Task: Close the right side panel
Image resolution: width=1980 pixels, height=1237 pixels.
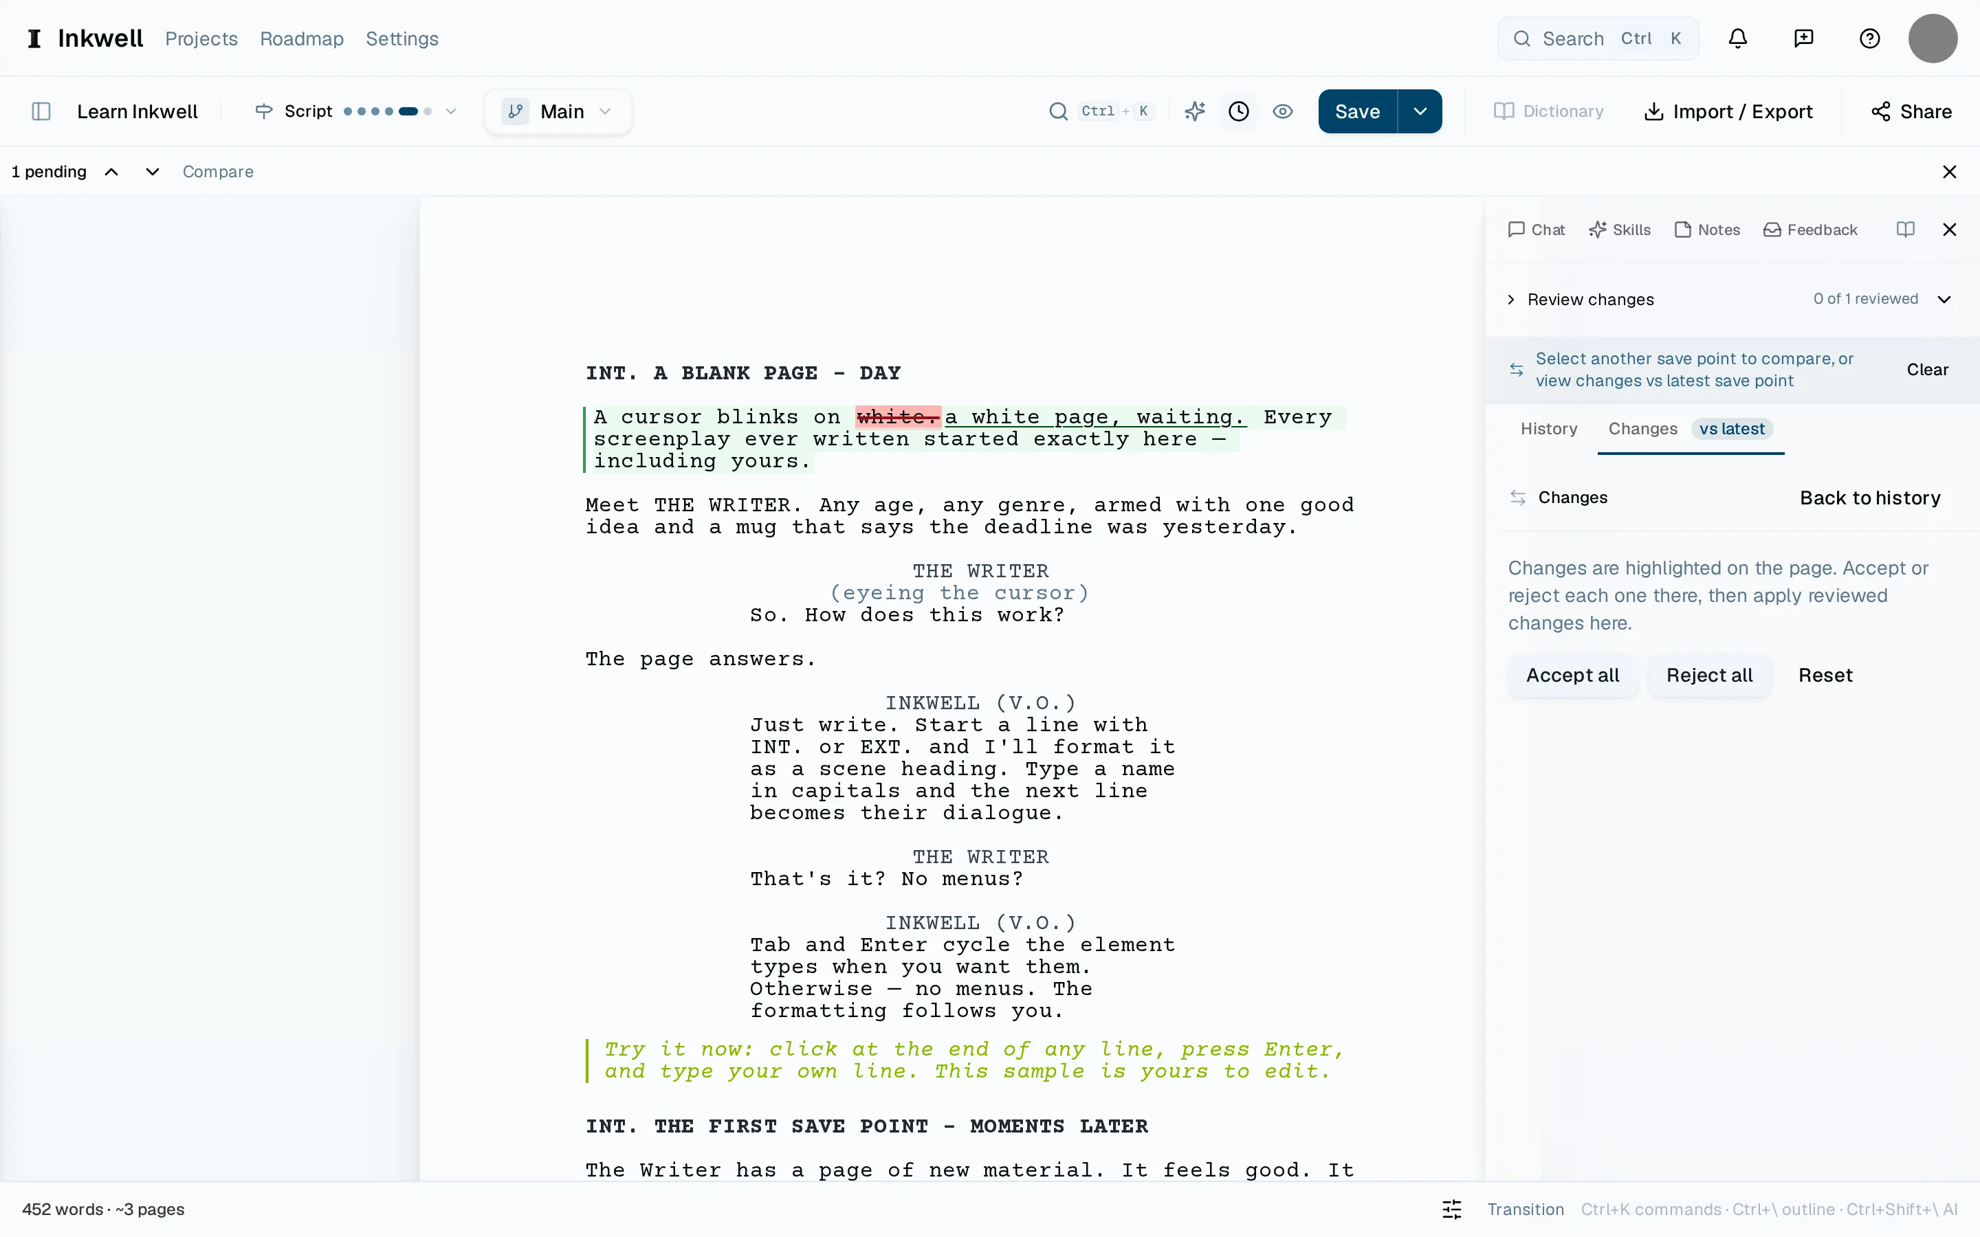Action: click(1950, 230)
